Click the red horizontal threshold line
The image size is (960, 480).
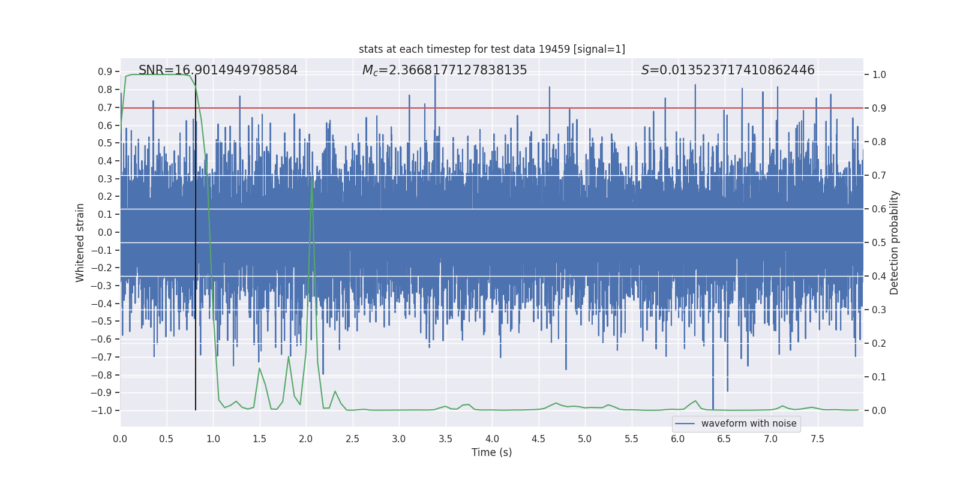pos(492,108)
